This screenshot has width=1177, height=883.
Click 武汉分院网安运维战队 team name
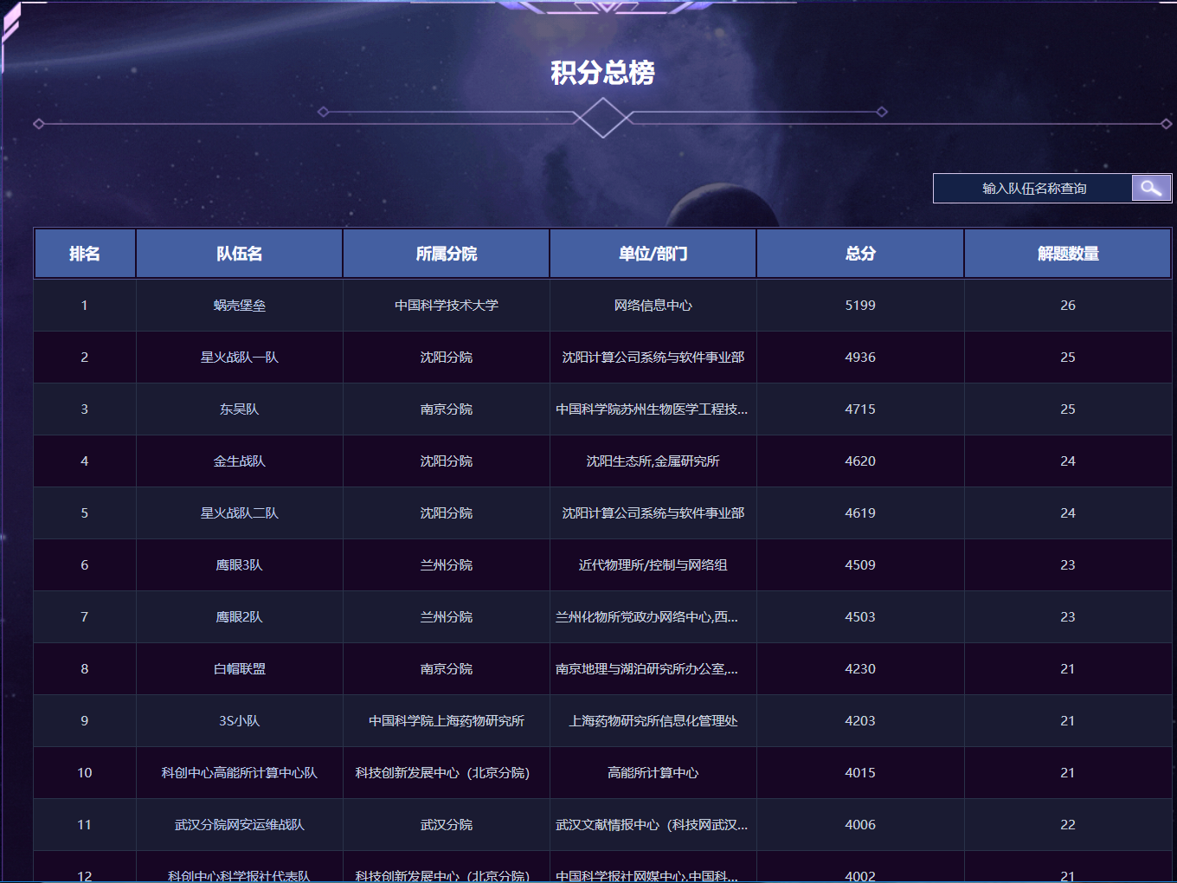[240, 825]
